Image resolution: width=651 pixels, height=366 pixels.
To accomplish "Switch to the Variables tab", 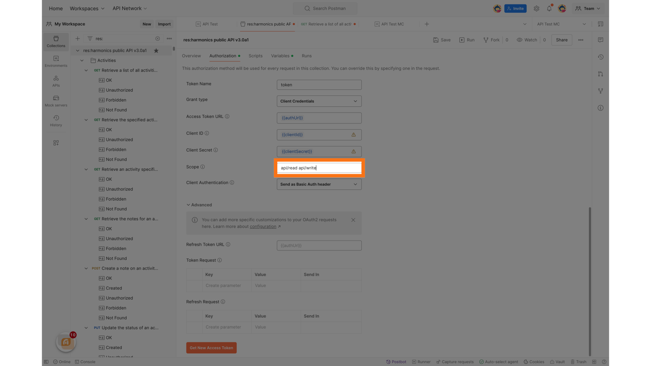I will point(280,56).
